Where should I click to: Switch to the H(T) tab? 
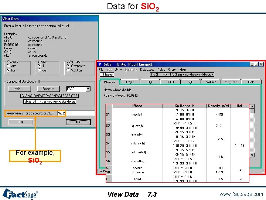(150, 82)
